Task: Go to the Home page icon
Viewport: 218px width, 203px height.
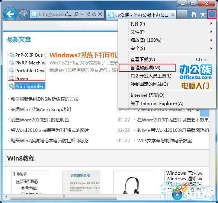Action: coord(194,14)
